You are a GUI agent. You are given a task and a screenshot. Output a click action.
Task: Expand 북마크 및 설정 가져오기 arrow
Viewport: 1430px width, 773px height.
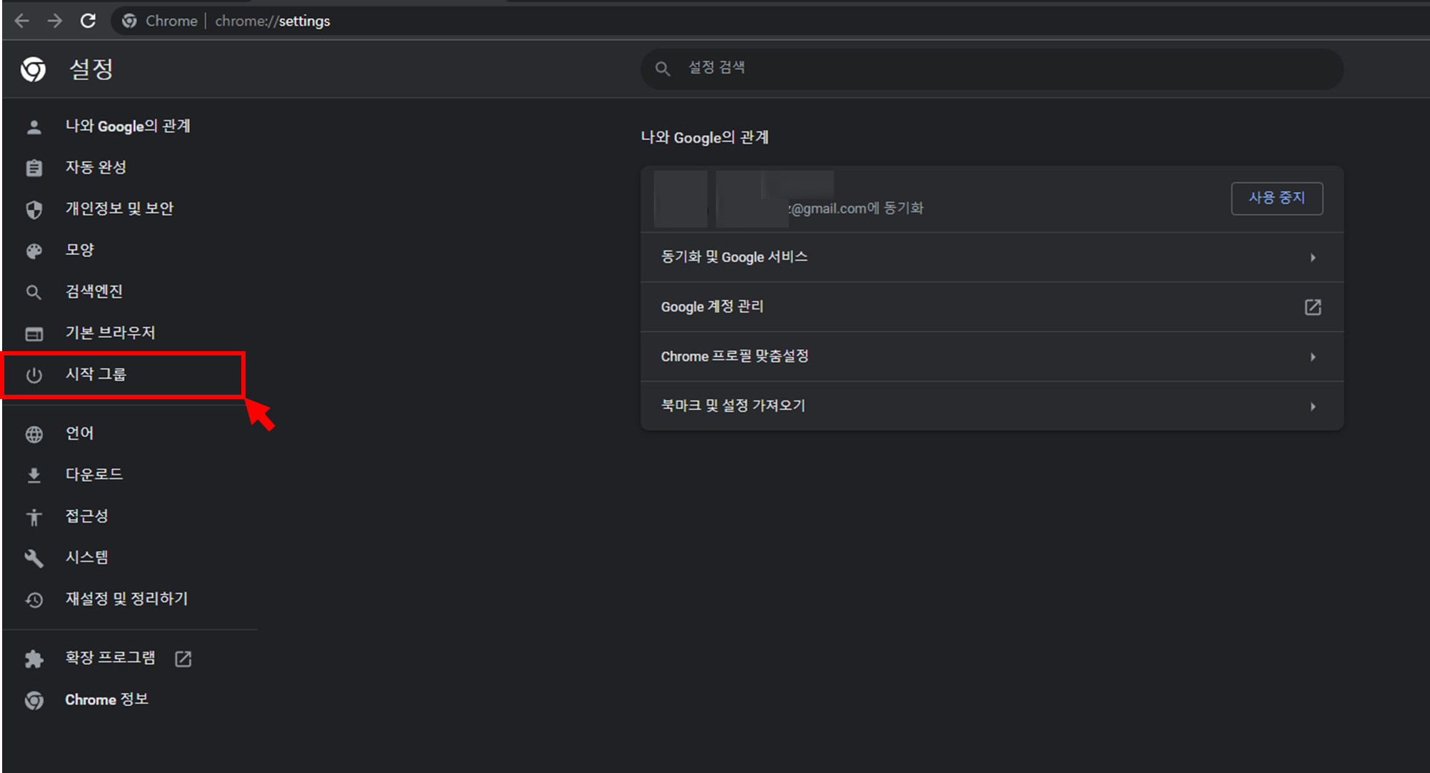click(1313, 406)
